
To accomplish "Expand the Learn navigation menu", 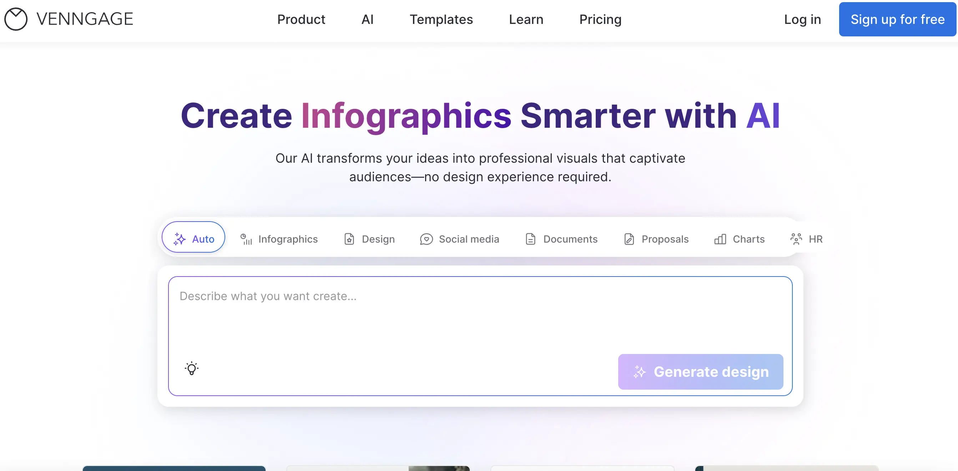I will pyautogui.click(x=526, y=19).
